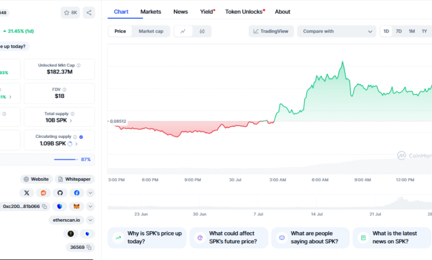This screenshot has height=260, width=432.
Task: Click the chat icon on 'What are people saying' card
Action: pyautogui.click(x=282, y=238)
